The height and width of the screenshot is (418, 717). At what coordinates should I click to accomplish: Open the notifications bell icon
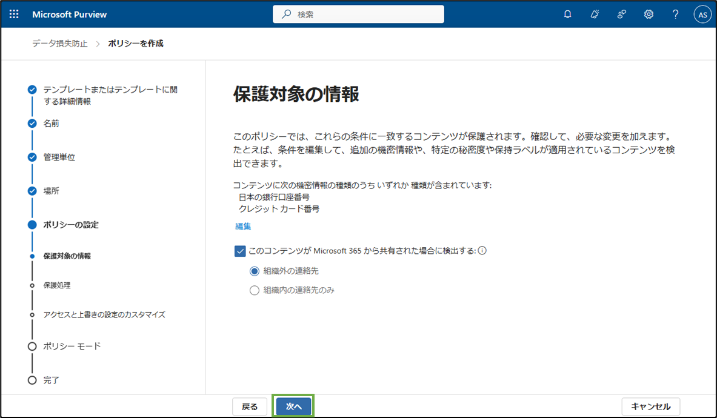click(567, 14)
